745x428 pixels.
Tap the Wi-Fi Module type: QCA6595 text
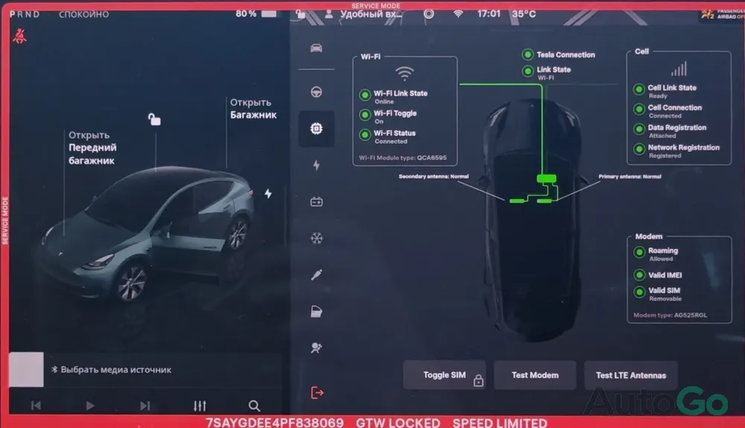[x=403, y=158]
